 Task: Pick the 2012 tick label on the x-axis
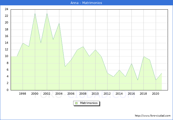point(107,94)
